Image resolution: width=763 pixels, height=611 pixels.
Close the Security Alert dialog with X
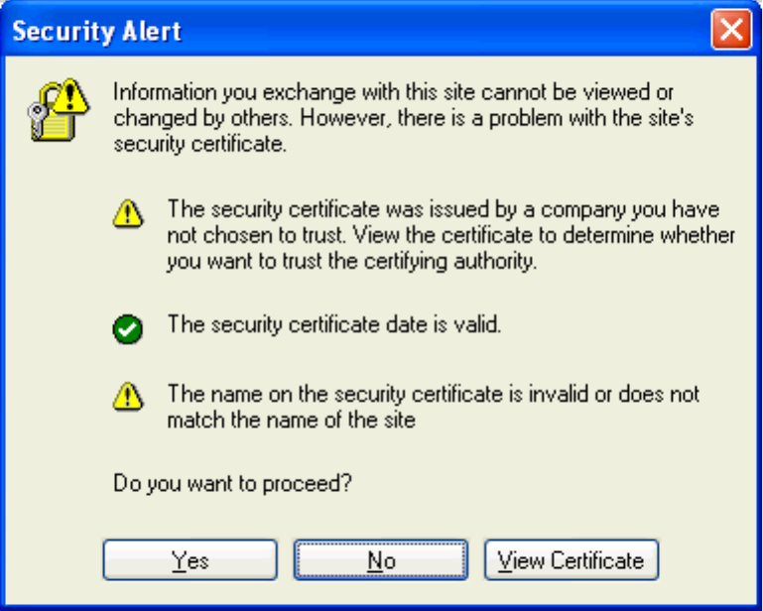730,30
